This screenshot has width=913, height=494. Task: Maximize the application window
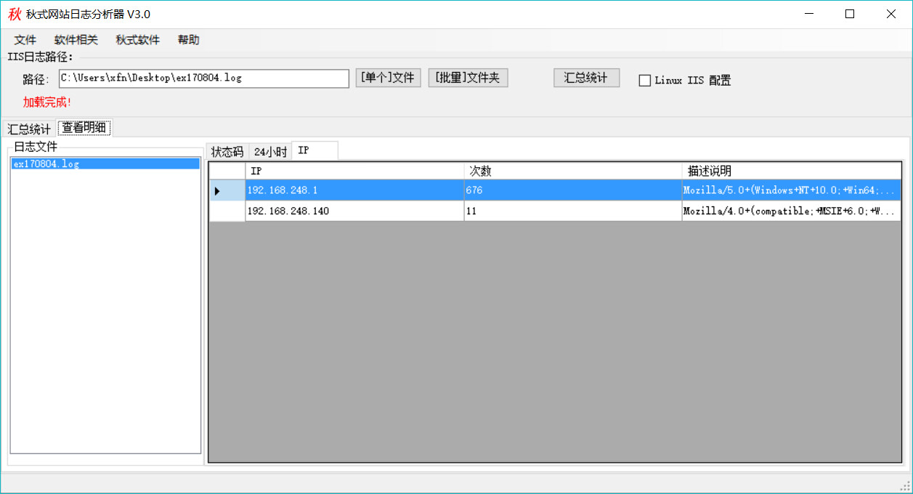point(850,14)
